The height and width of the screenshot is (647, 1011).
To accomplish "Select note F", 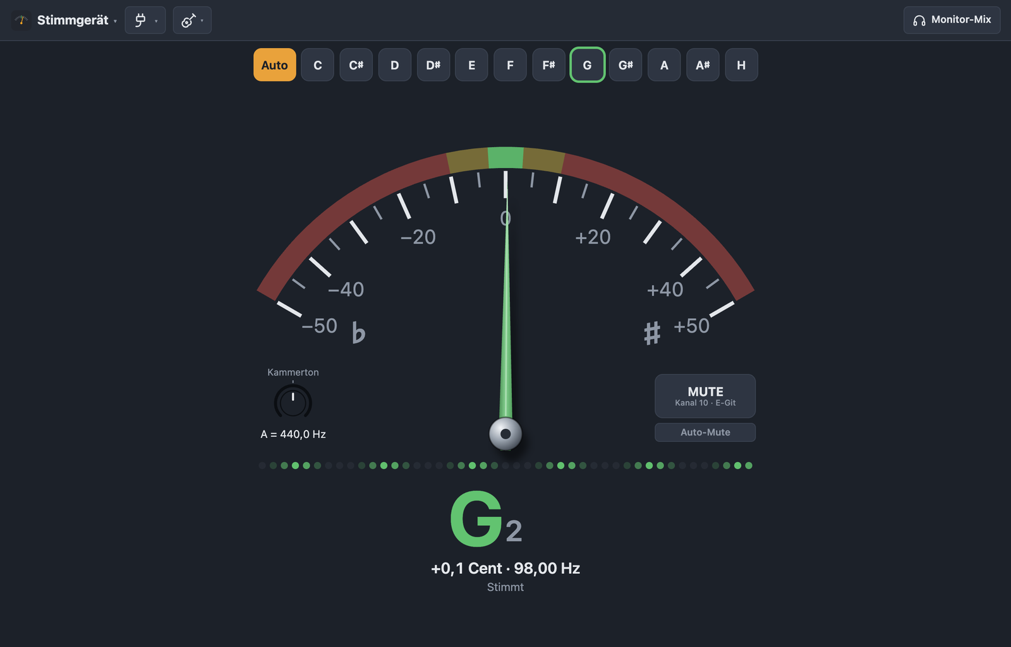I will (x=510, y=65).
